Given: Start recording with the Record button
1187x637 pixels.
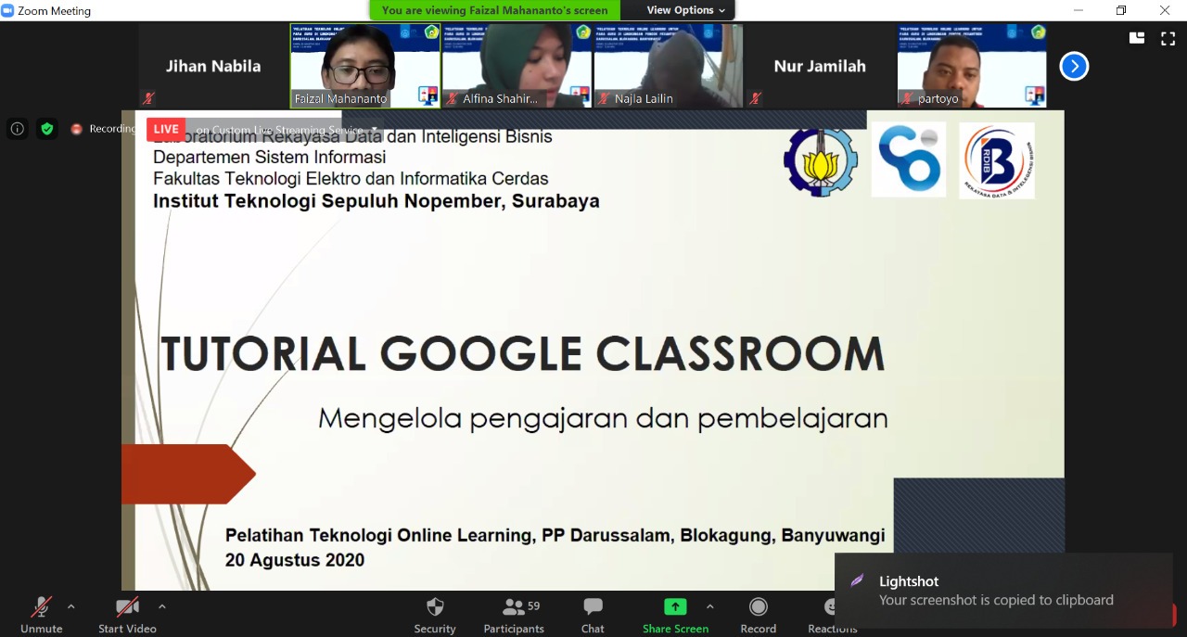Looking at the screenshot, I should pos(758,614).
